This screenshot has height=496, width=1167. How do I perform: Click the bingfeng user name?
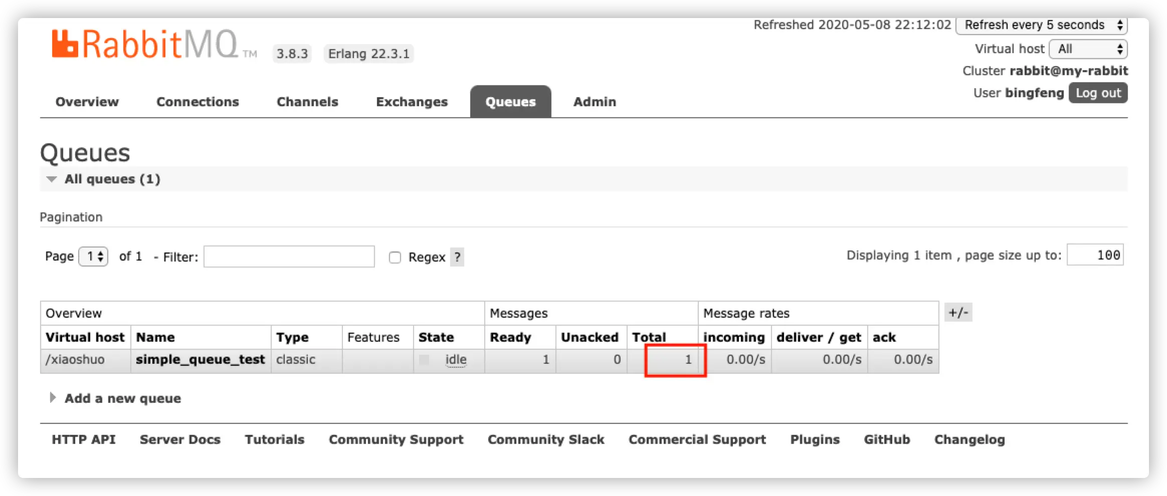[1035, 93]
